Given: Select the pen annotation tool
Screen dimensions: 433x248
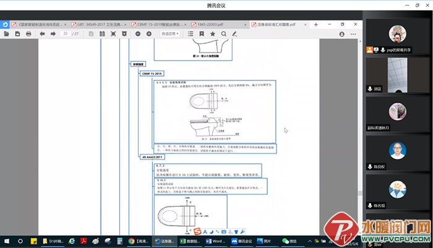Looking at the screenshot, I should [234, 33].
